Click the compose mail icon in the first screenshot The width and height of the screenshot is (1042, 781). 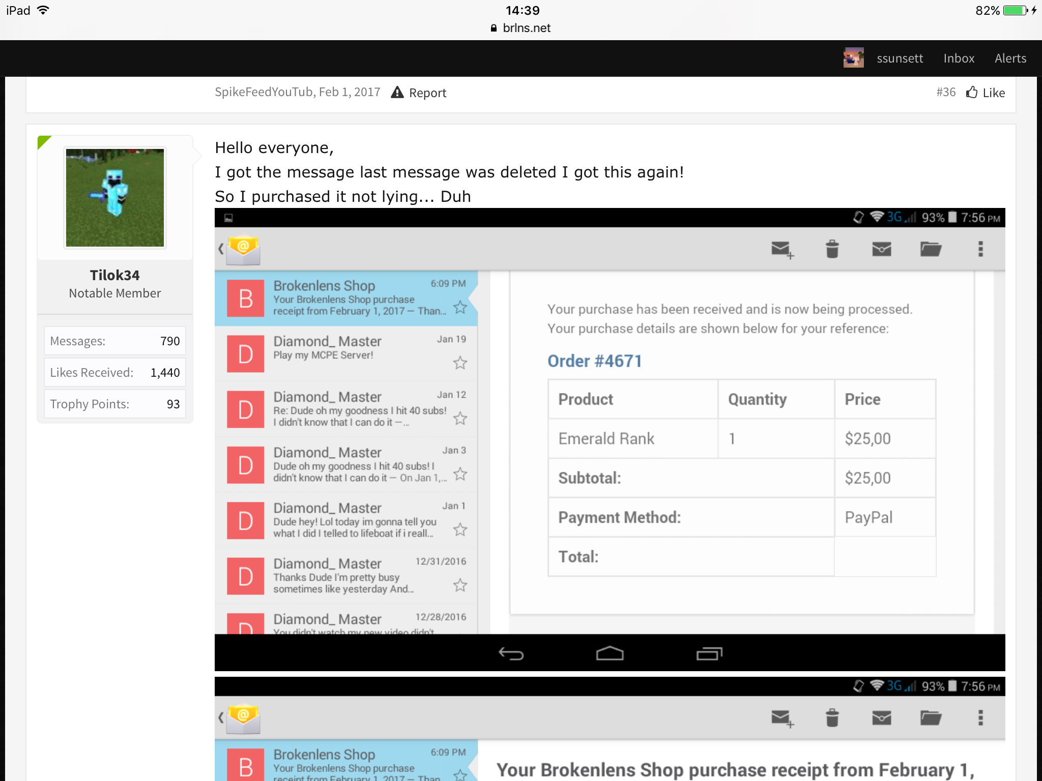pyautogui.click(x=782, y=249)
